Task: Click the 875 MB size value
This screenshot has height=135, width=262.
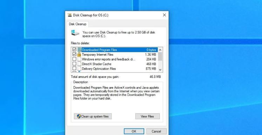Action: pyautogui.click(x=151, y=68)
